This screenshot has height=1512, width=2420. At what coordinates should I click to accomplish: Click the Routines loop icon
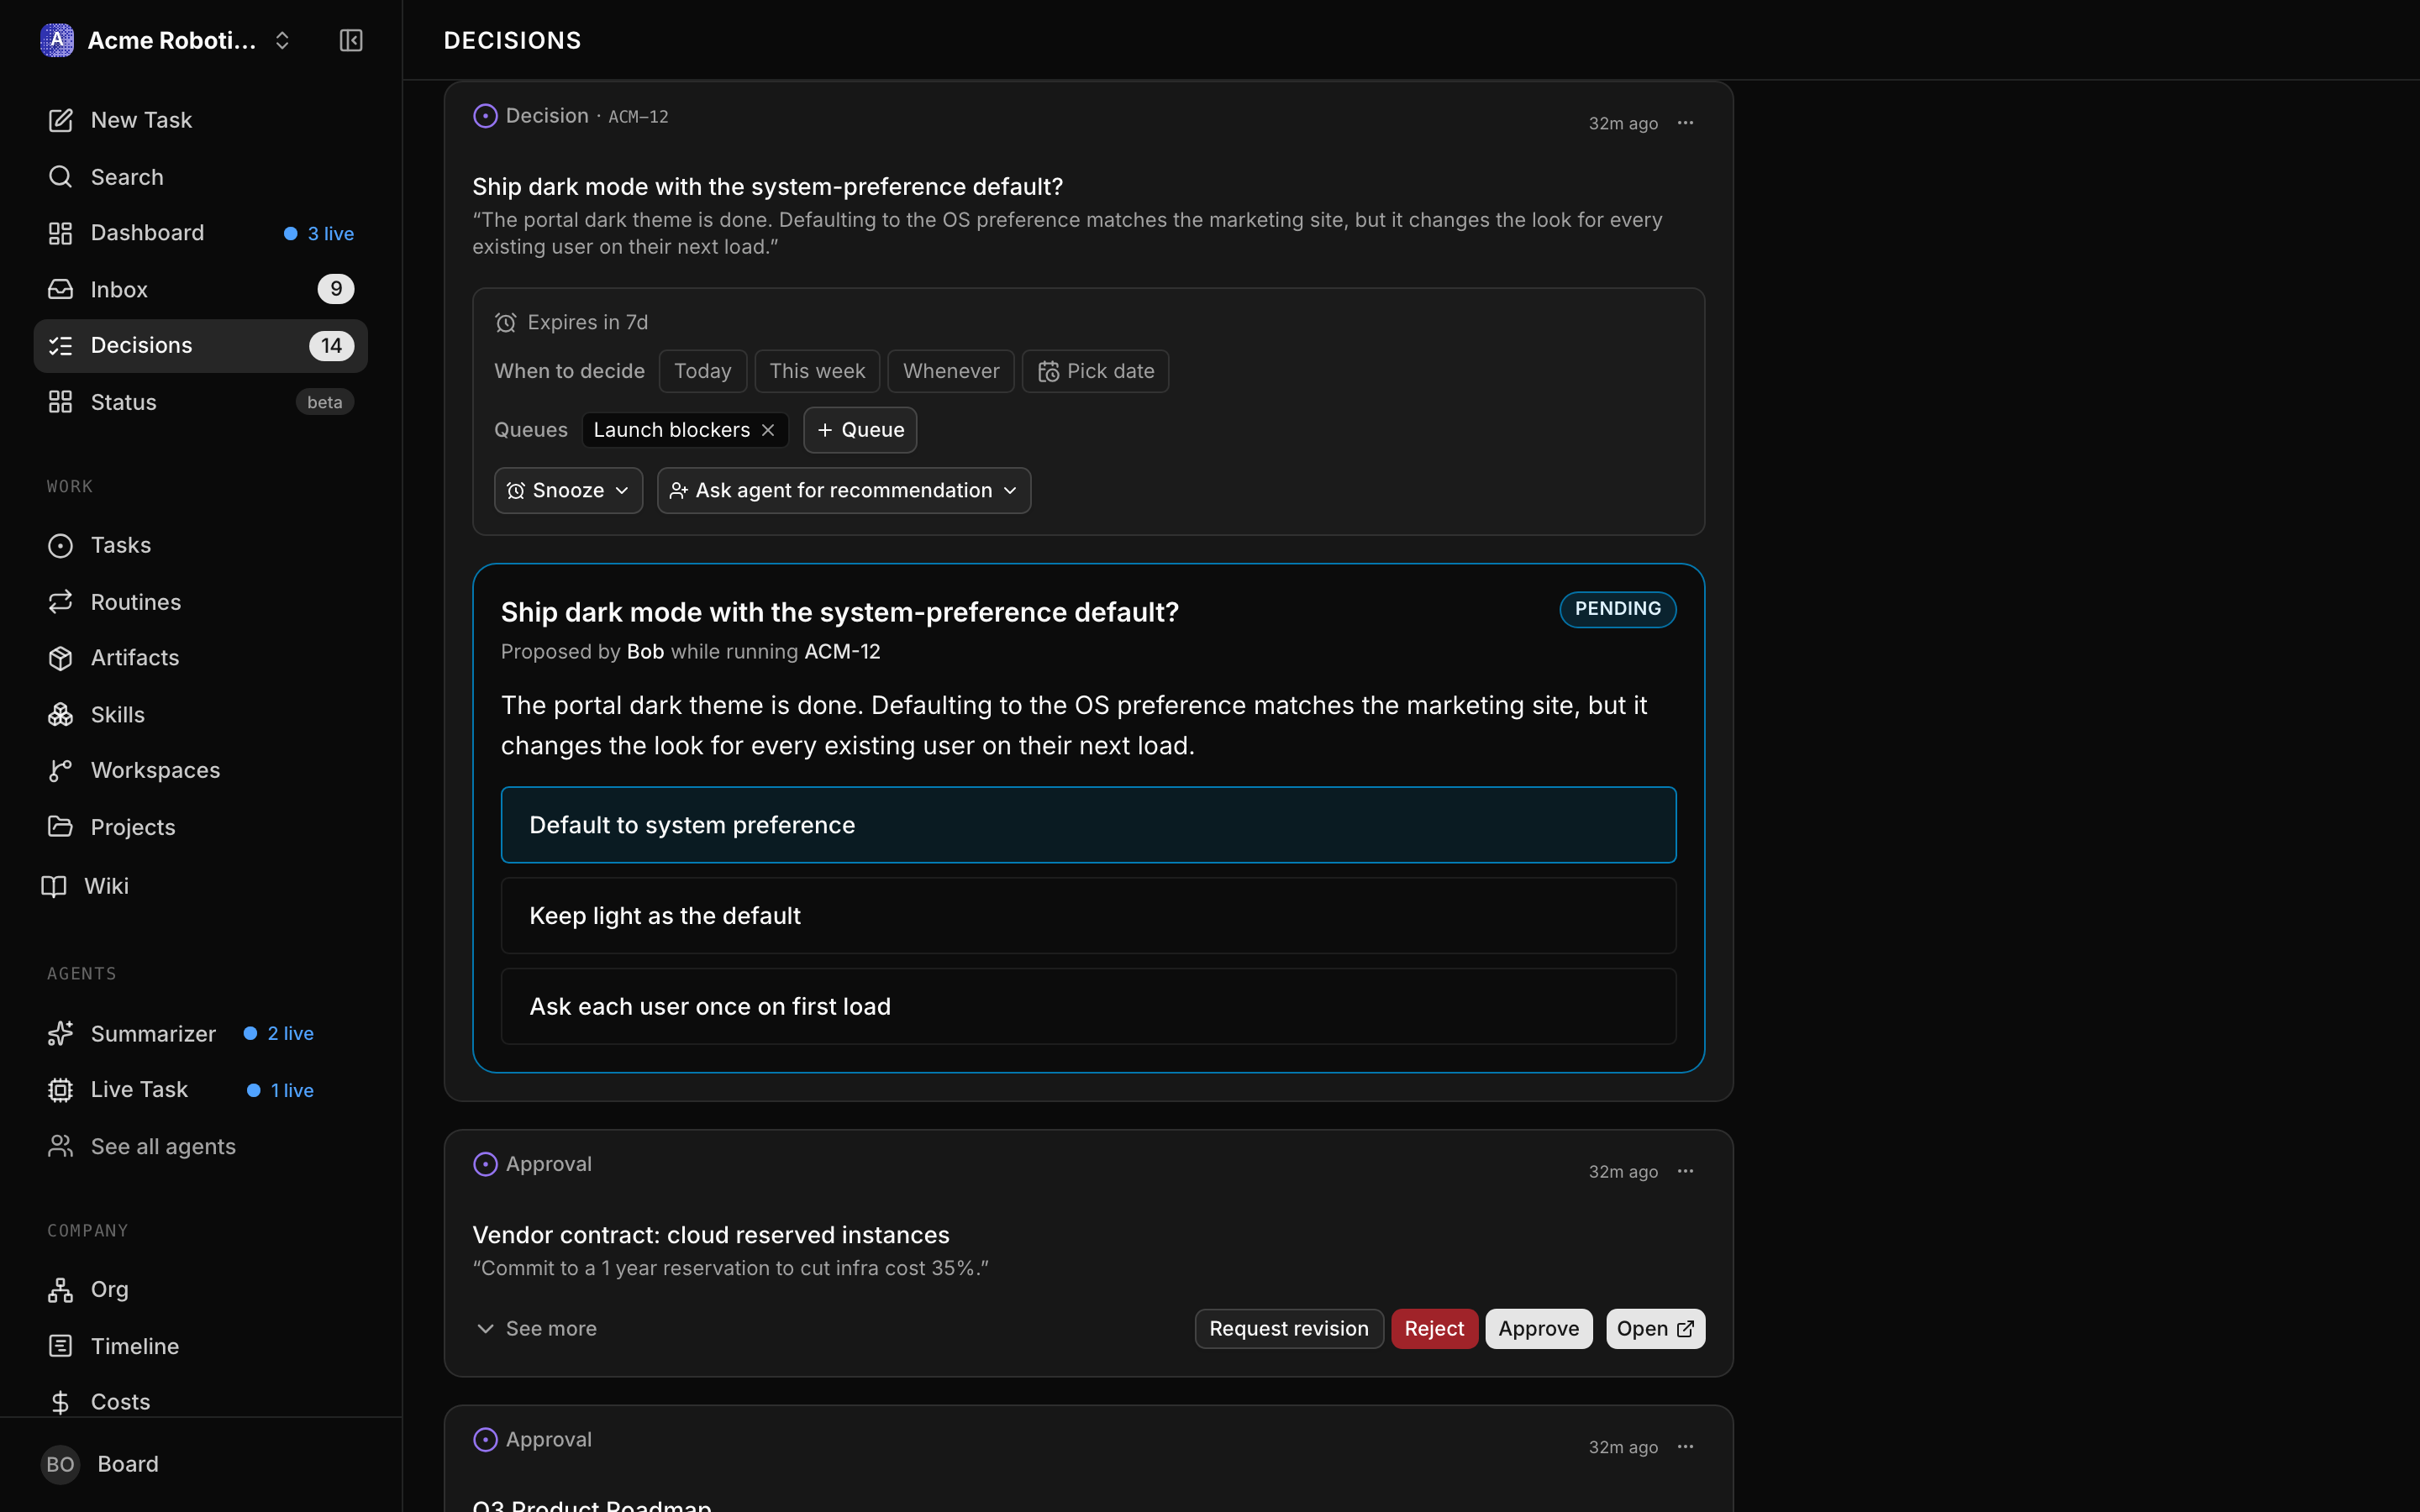coord(60,602)
